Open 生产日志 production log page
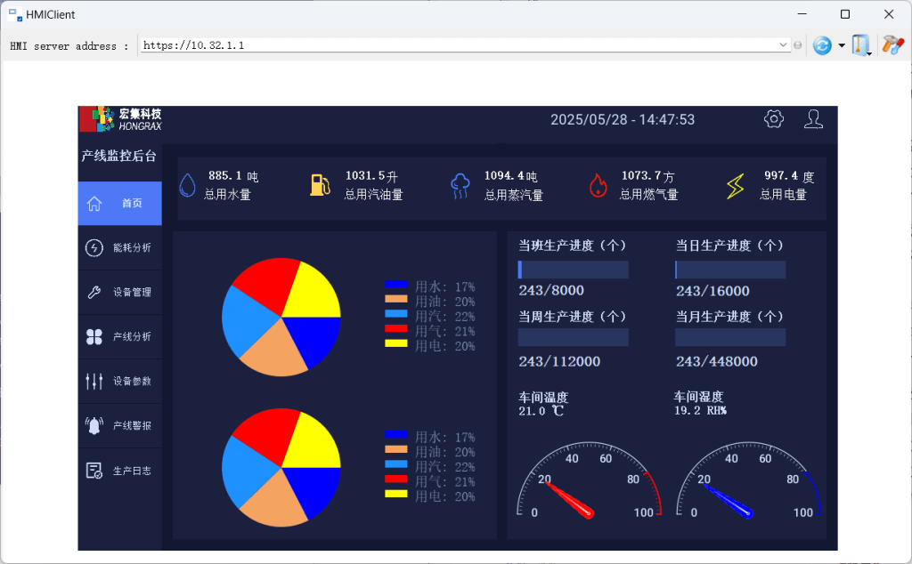912x564 pixels. click(120, 471)
